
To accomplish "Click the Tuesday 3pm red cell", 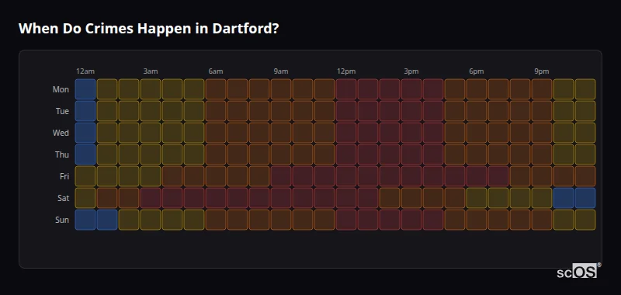I will tap(411, 111).
